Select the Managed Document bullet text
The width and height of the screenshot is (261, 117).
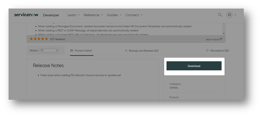tap(115, 26)
